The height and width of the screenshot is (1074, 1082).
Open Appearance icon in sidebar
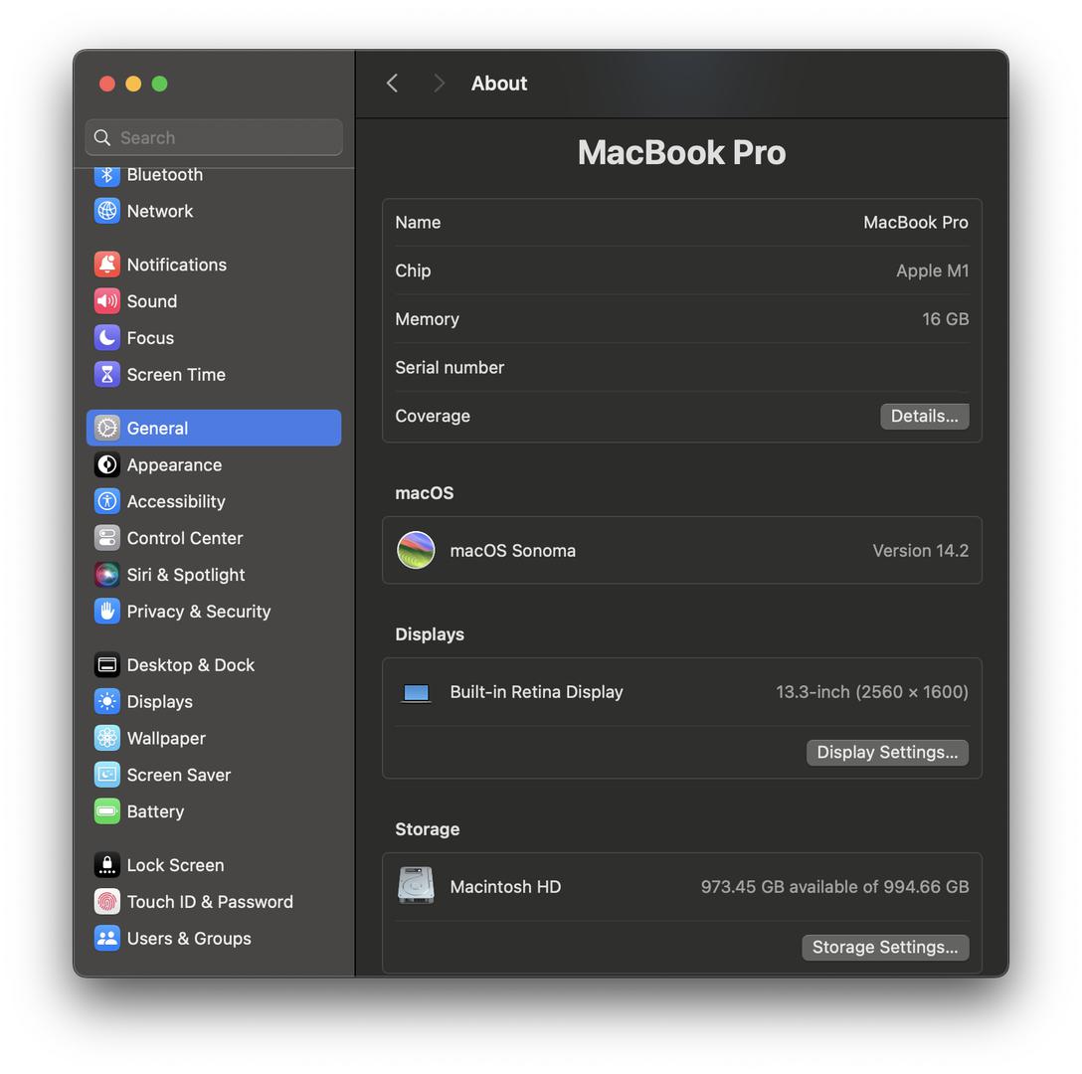107,465
